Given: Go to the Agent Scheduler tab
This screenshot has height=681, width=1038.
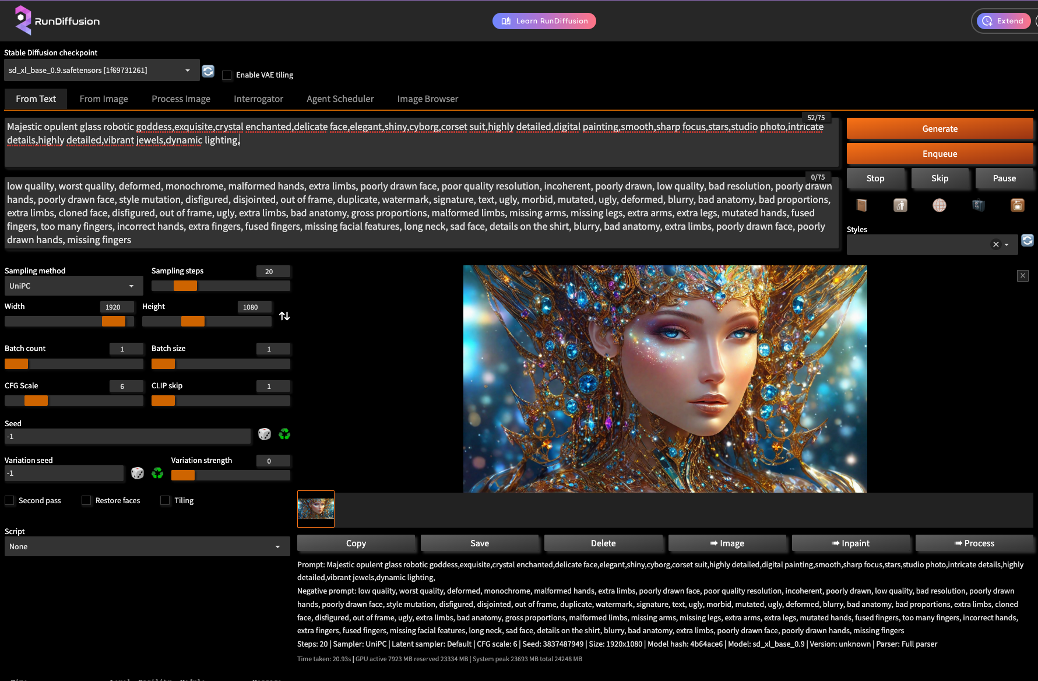Looking at the screenshot, I should (340, 99).
